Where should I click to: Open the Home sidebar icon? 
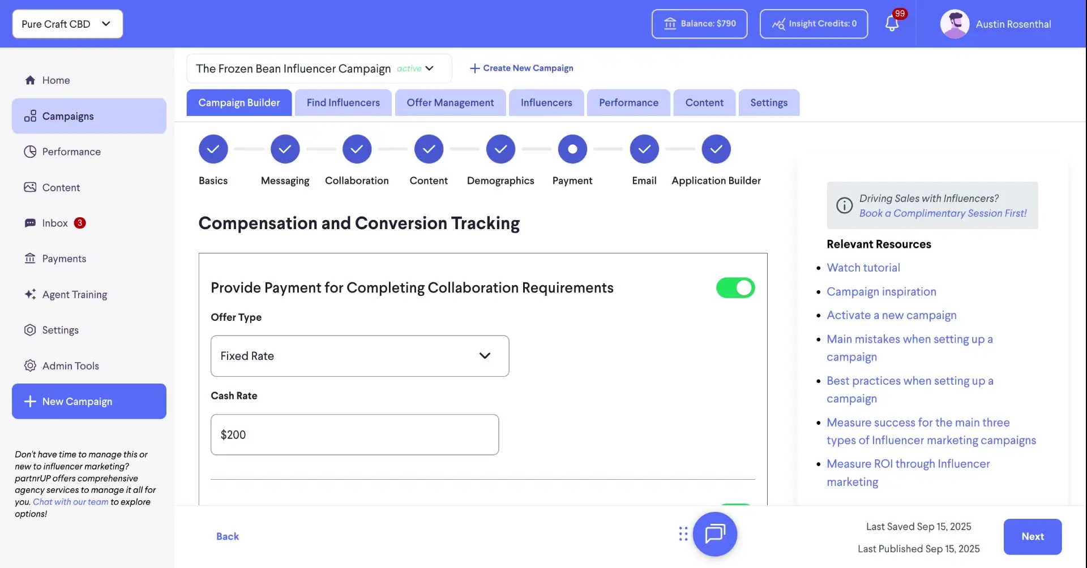(x=30, y=80)
